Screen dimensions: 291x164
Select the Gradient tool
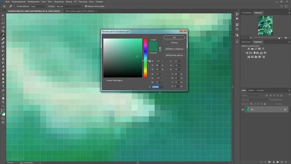3,71
